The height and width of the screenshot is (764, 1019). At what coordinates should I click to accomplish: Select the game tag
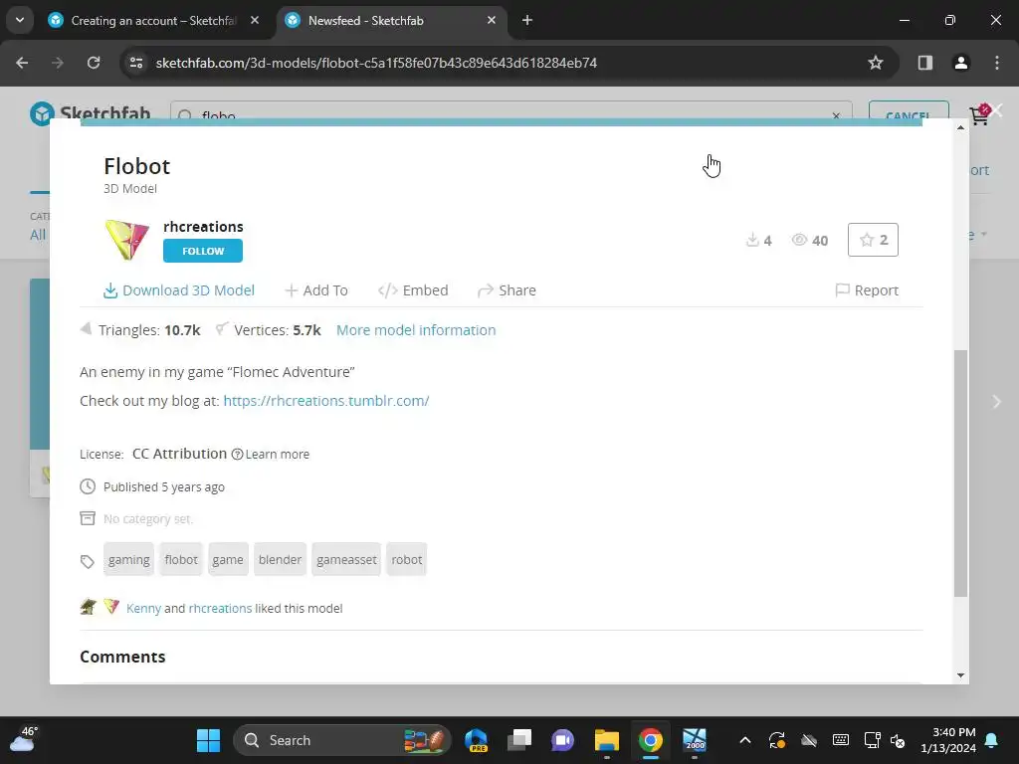228,559
